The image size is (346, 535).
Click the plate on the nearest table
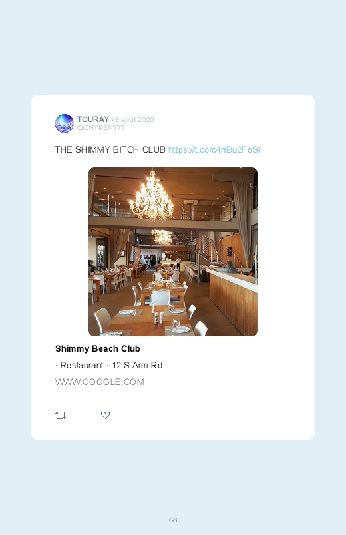(180, 329)
